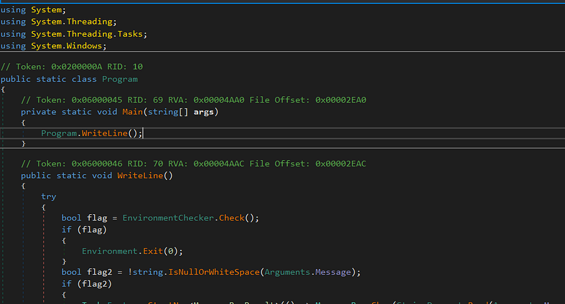
Task: Click Main method name in its declaration
Action: (132, 112)
